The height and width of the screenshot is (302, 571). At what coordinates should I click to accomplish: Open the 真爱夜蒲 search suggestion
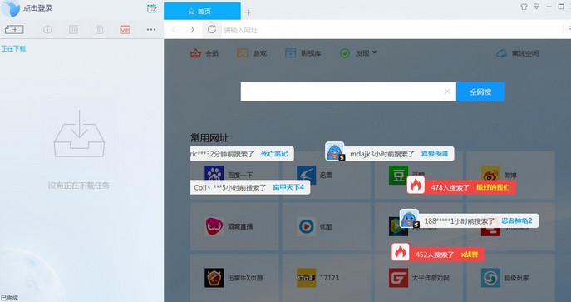tap(435, 154)
